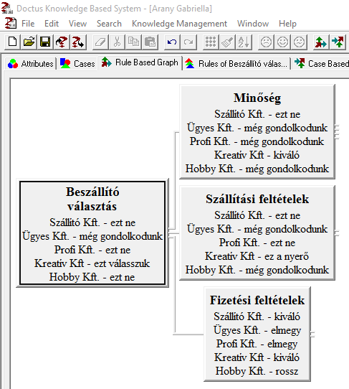Open the Window menu
This screenshot has width=349, height=389.
click(253, 24)
